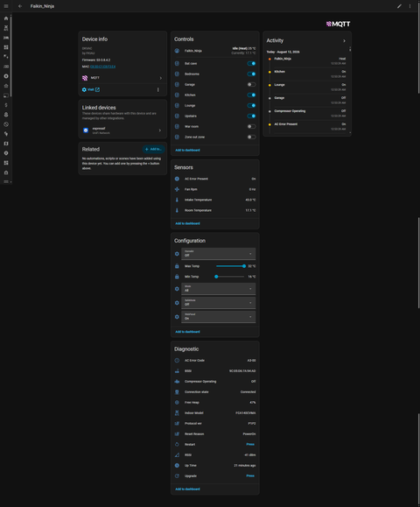Click the home icon in sidebar
The height and width of the screenshot is (507, 420).
click(x=6, y=18)
